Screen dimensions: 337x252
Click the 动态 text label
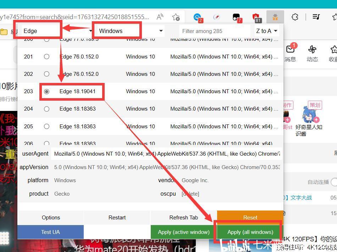312,59
